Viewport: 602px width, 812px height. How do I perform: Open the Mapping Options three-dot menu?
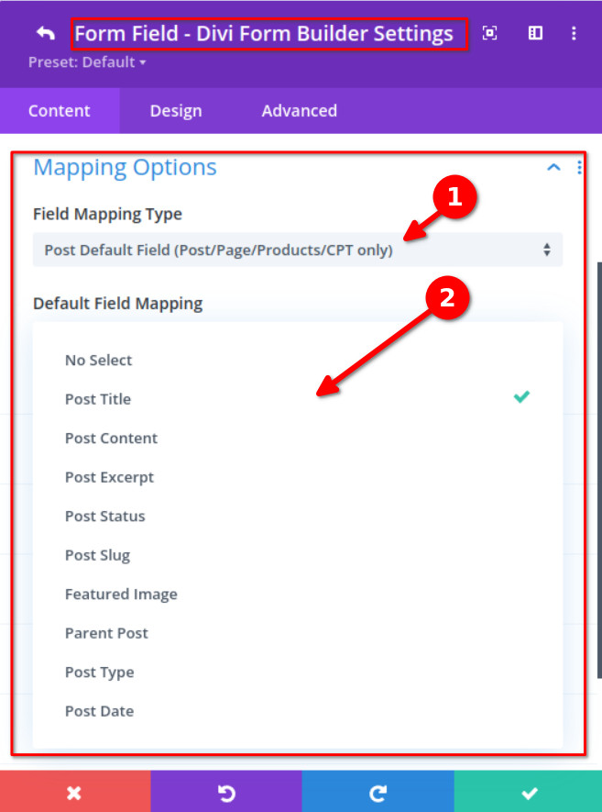pos(578,167)
